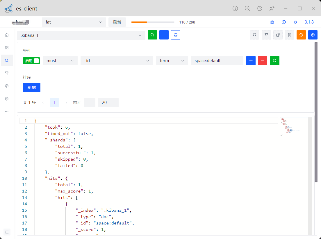Open the grid overview sidebar item
The height and width of the screenshot is (239, 321).
(7, 48)
